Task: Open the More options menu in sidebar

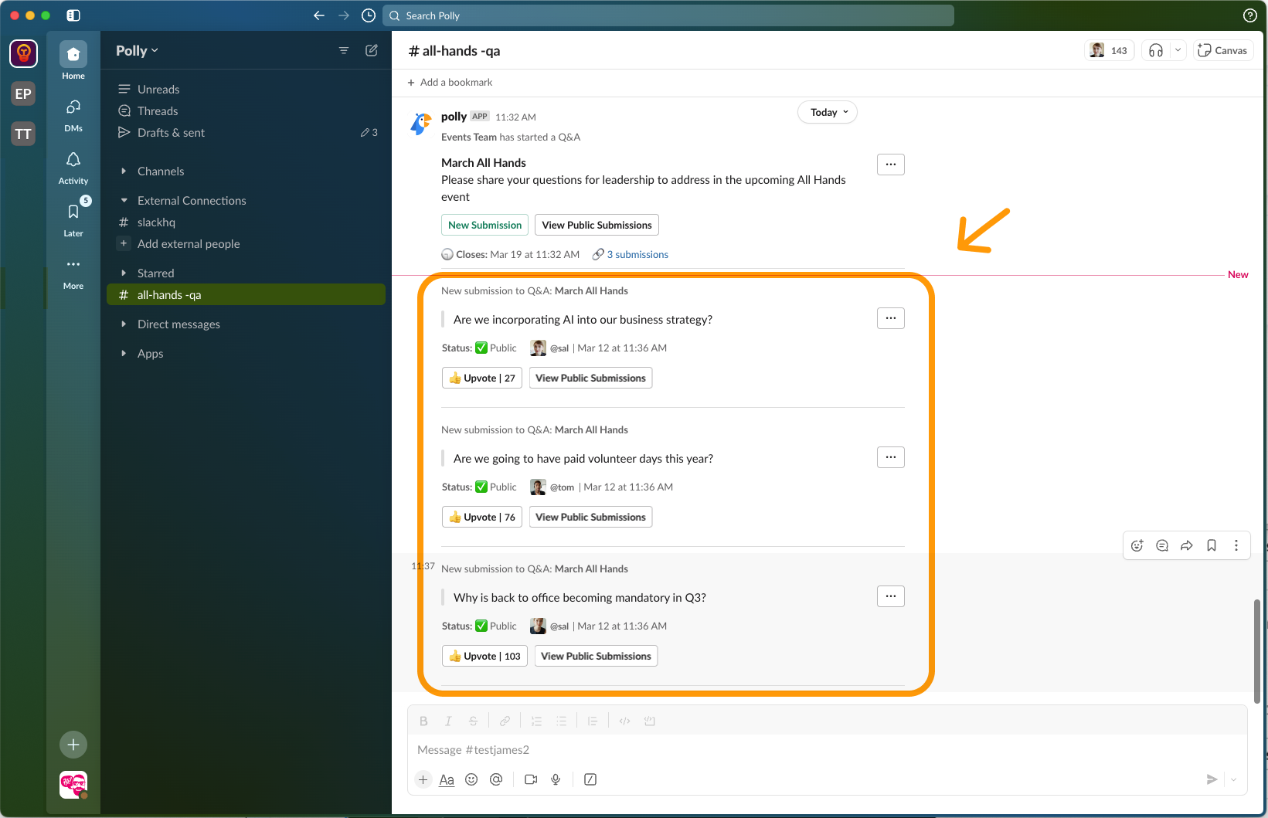Action: click(73, 272)
